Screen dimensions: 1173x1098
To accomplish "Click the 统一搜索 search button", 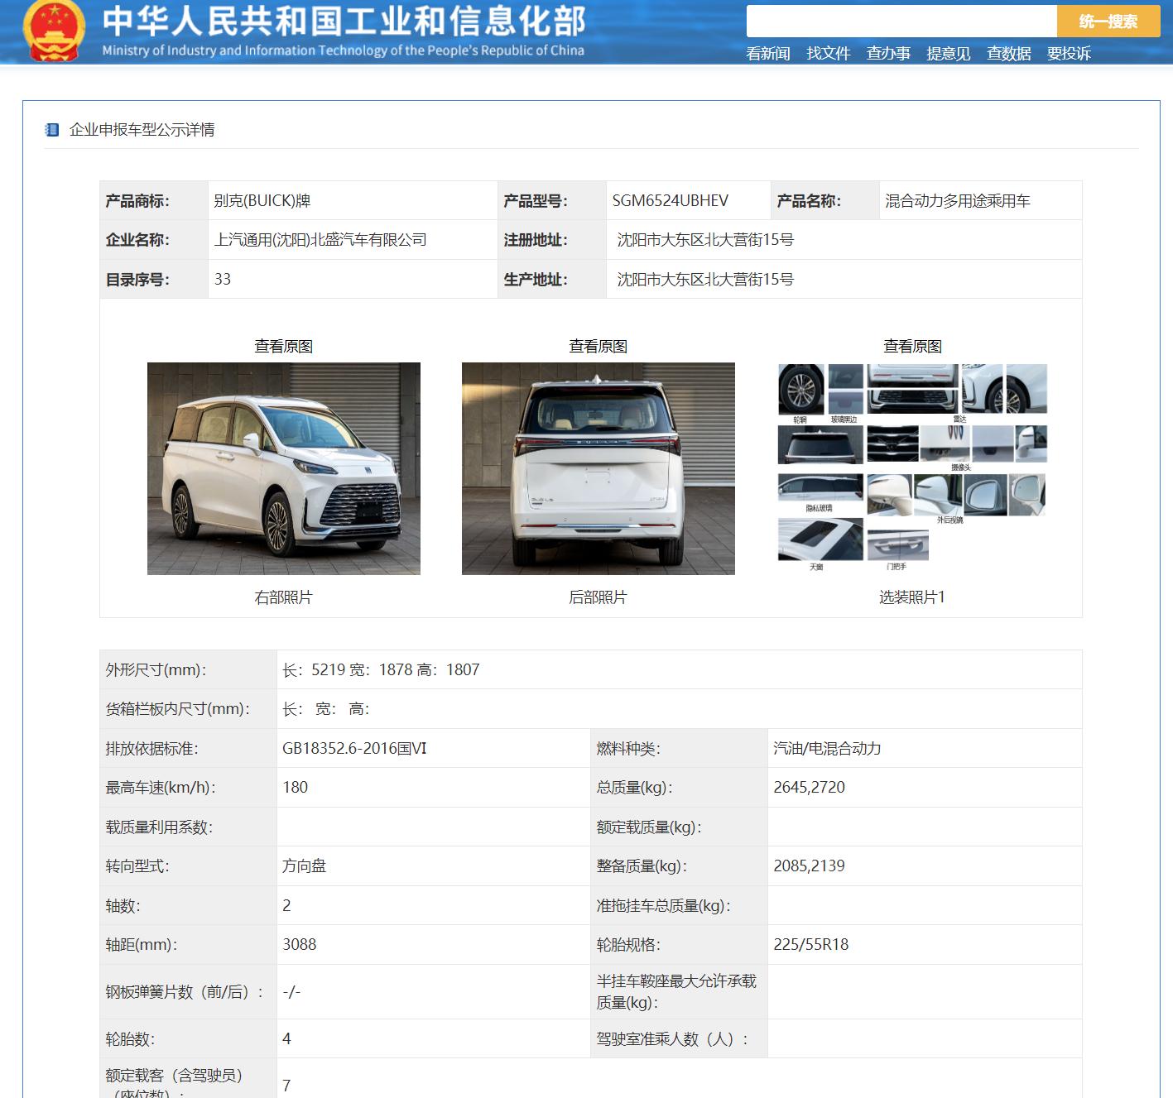I will (x=1108, y=22).
